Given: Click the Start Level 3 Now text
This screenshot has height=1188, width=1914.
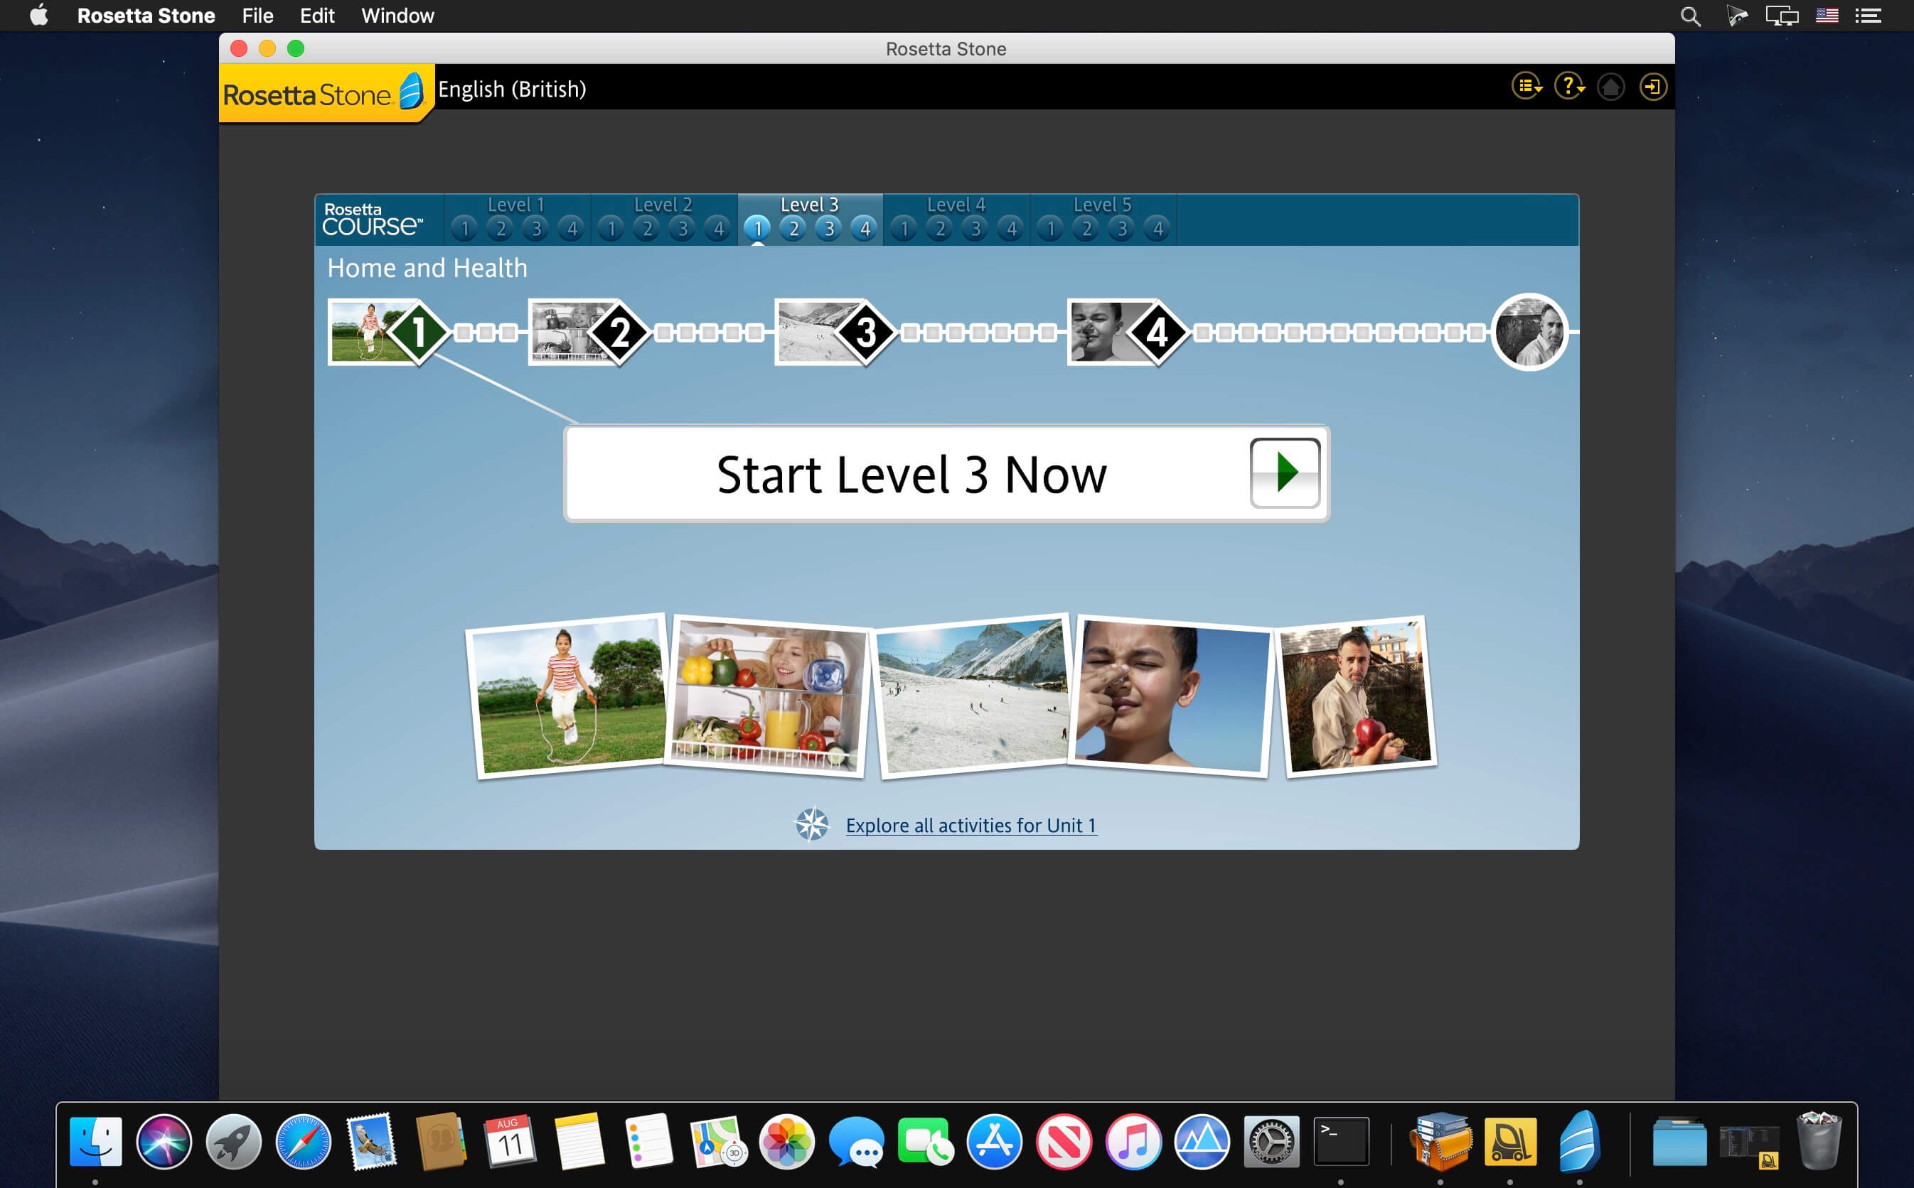Looking at the screenshot, I should click(x=911, y=475).
